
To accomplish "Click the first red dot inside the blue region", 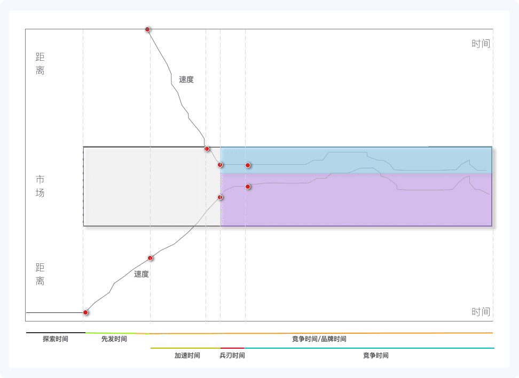I will [220, 165].
